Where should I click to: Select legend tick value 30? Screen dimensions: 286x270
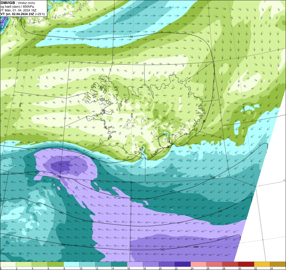(x=239, y=268)
